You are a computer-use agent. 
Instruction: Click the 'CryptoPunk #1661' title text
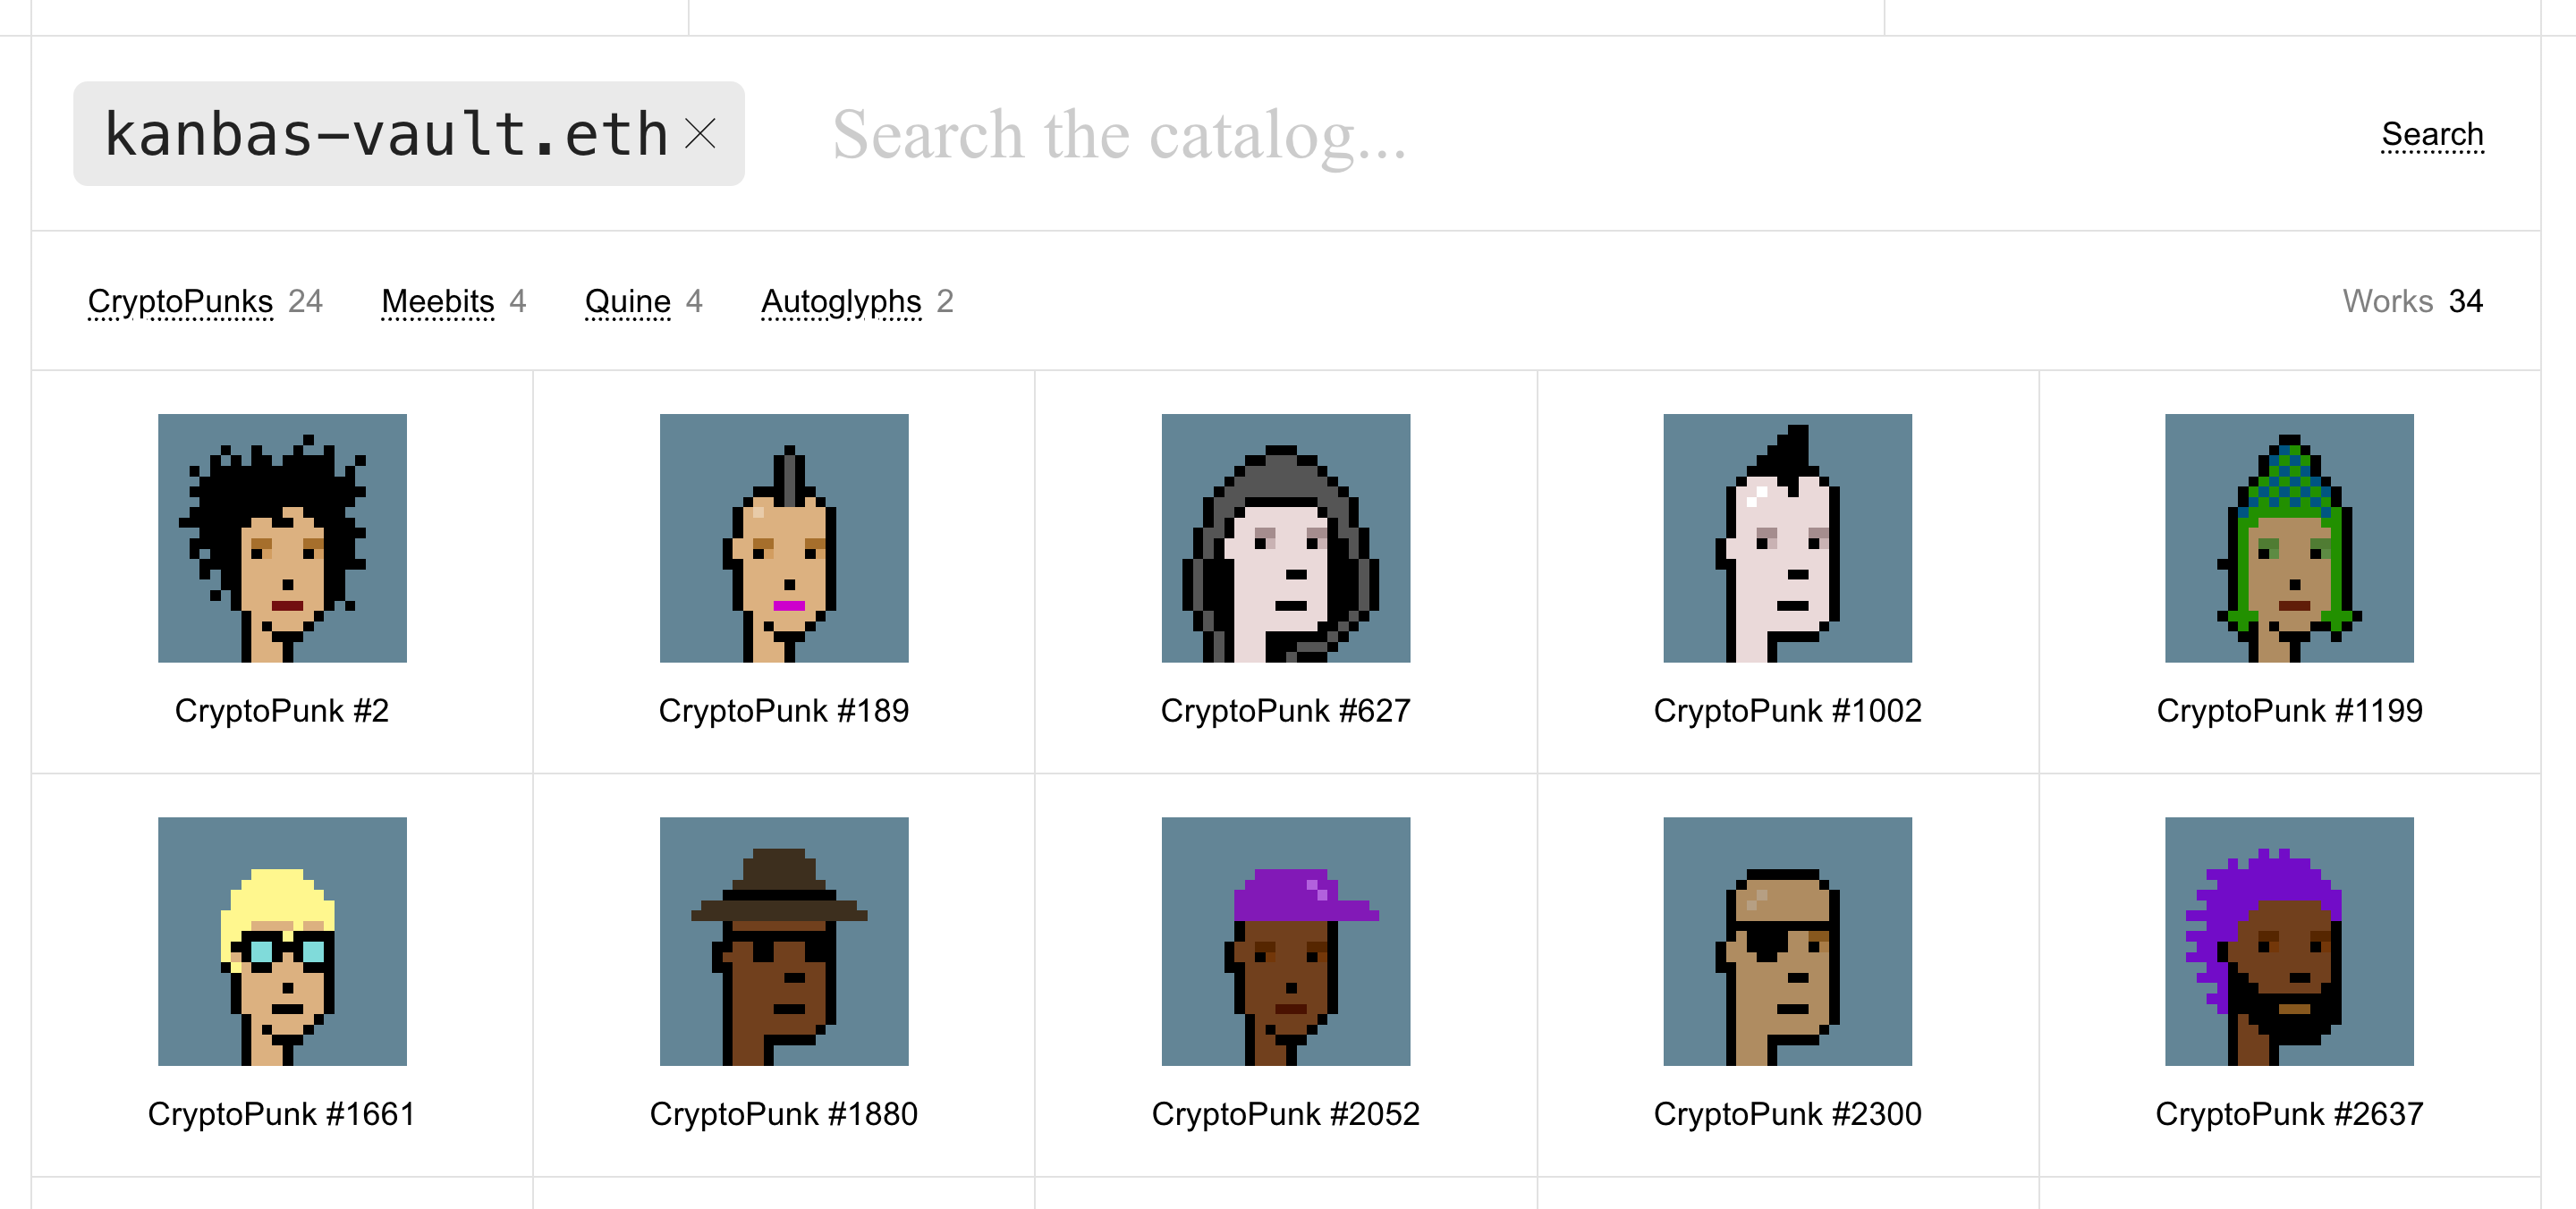pos(282,1114)
